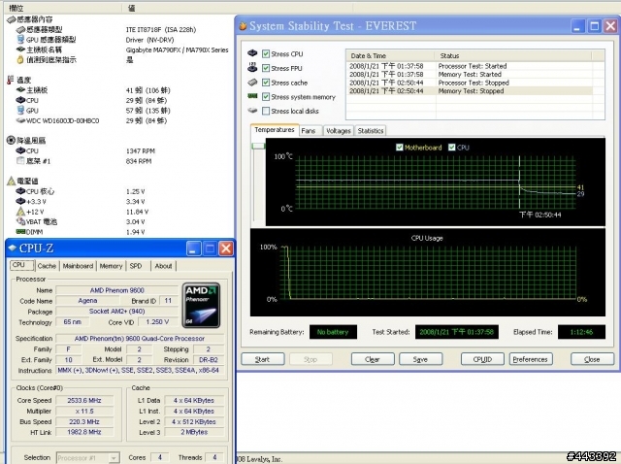Click the 電壓值 voltage warning icon
This screenshot has width=621, height=464.
[x=11, y=182]
